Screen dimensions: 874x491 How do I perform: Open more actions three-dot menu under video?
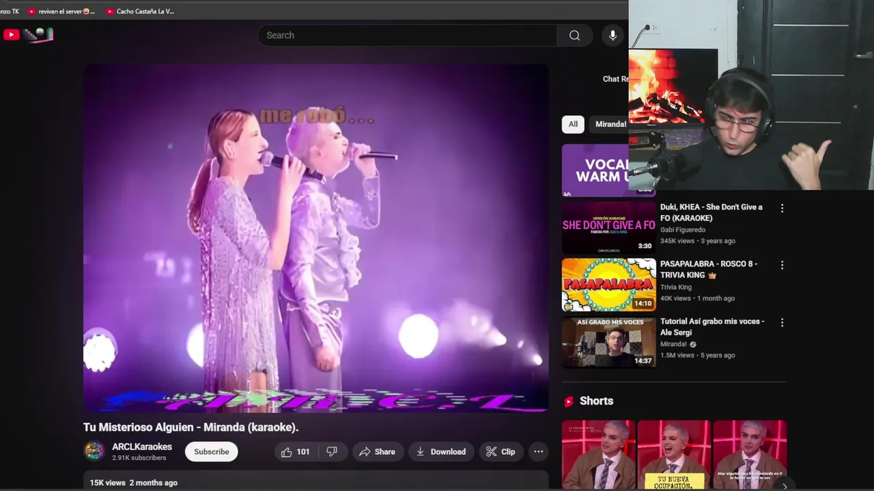[538, 451]
